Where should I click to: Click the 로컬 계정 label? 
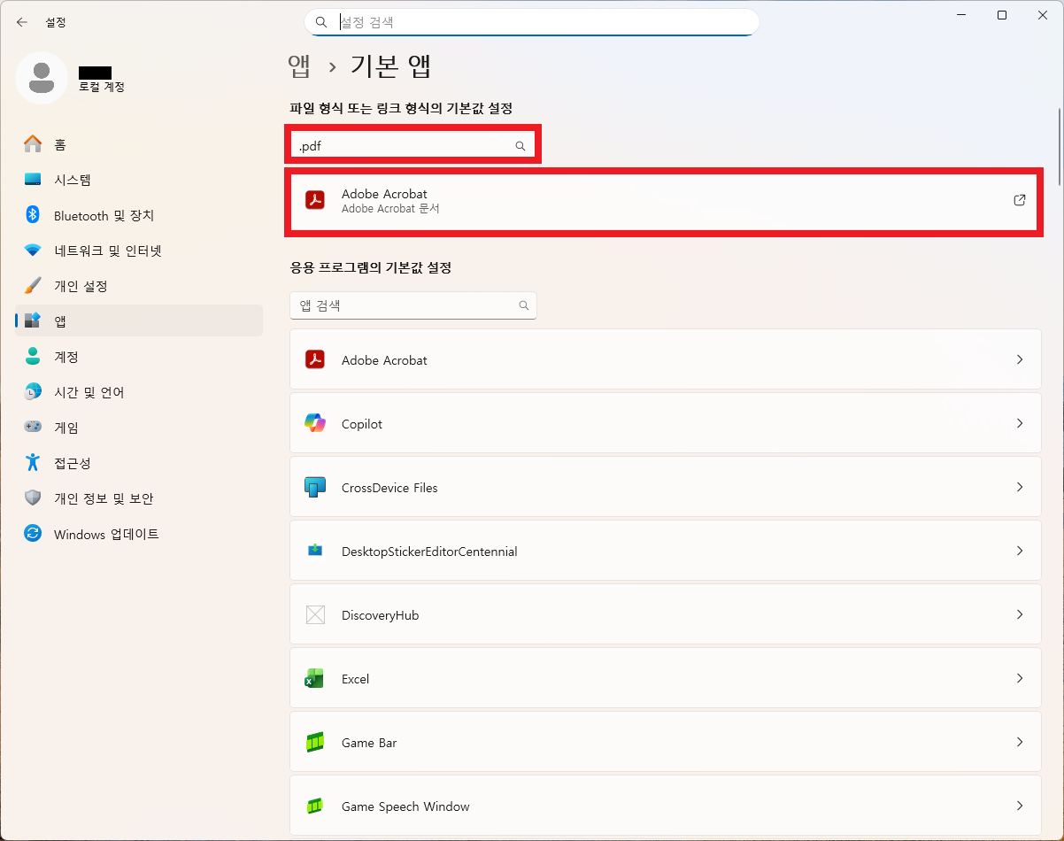coord(102,87)
